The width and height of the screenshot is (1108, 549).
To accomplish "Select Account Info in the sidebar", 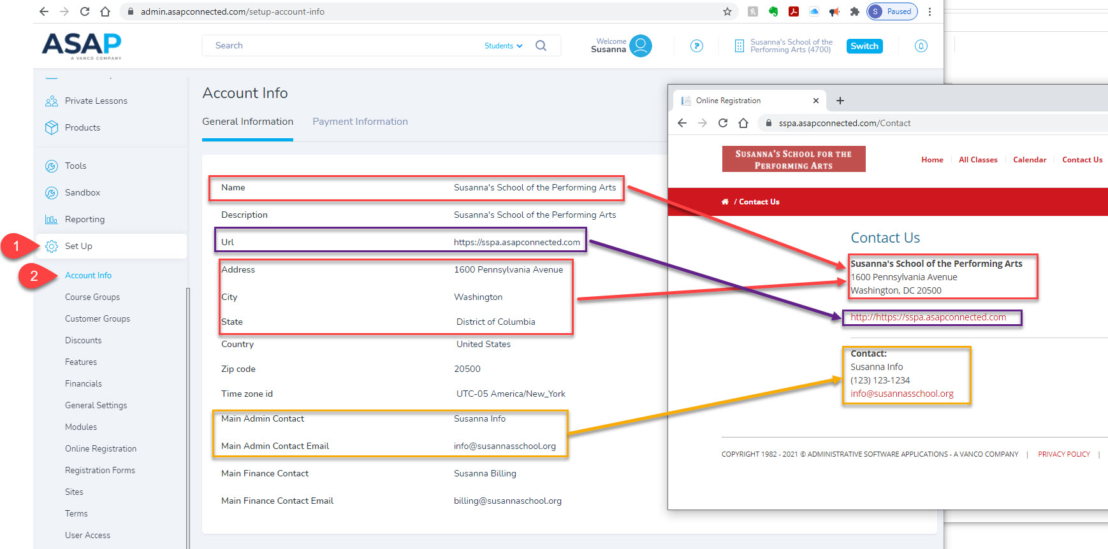I will [x=88, y=275].
